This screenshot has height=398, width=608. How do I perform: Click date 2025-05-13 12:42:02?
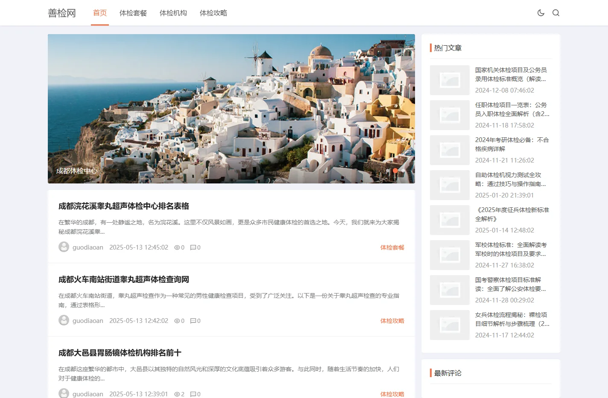coord(139,321)
